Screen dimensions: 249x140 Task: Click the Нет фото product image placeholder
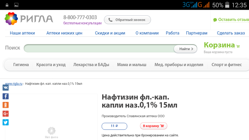coord(51,132)
